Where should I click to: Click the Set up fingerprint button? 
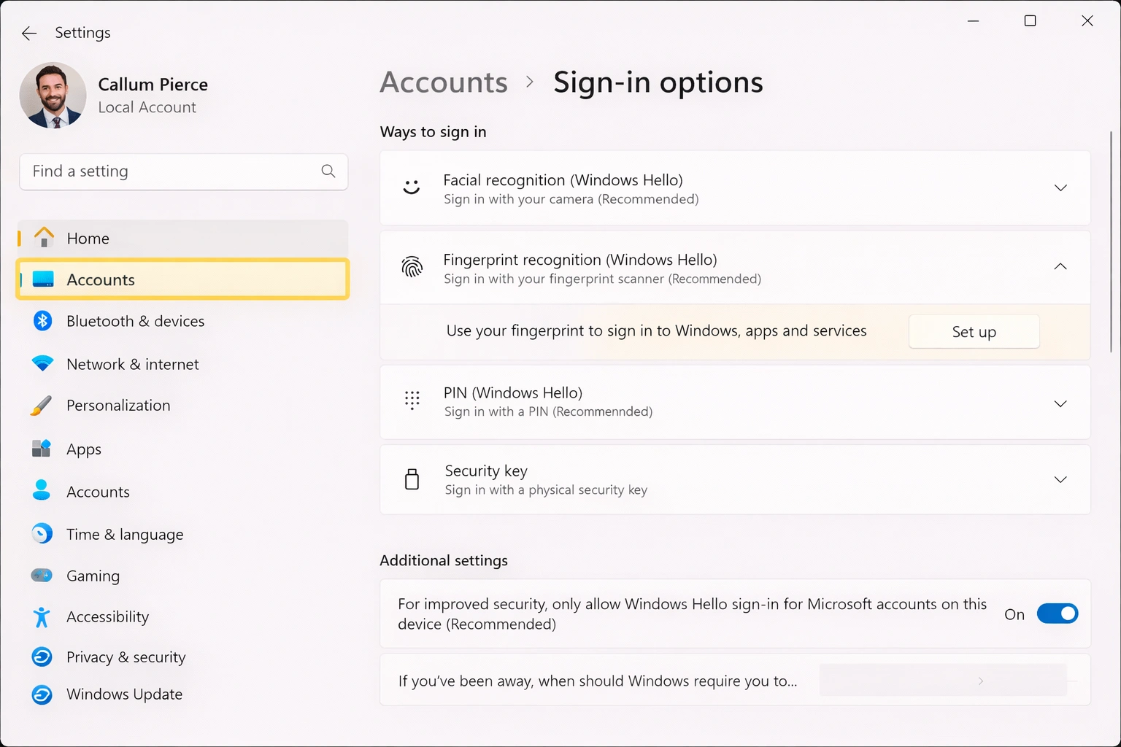[974, 331]
